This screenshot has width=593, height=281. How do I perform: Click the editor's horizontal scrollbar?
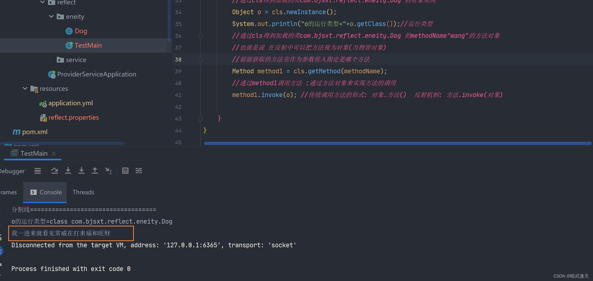click(397, 143)
